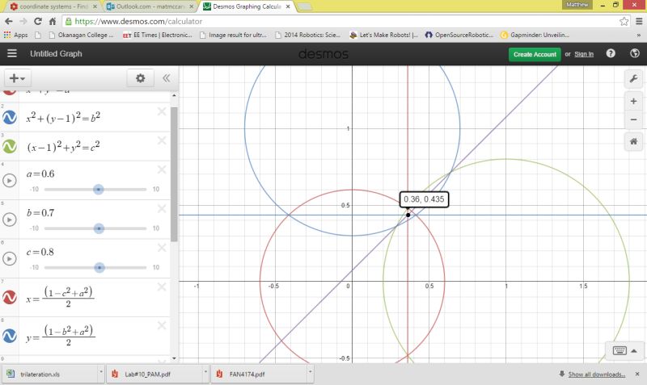Open the Lab#10_PAM.pdf download menu arrow
This screenshot has width=647, height=385.
tap(205, 371)
